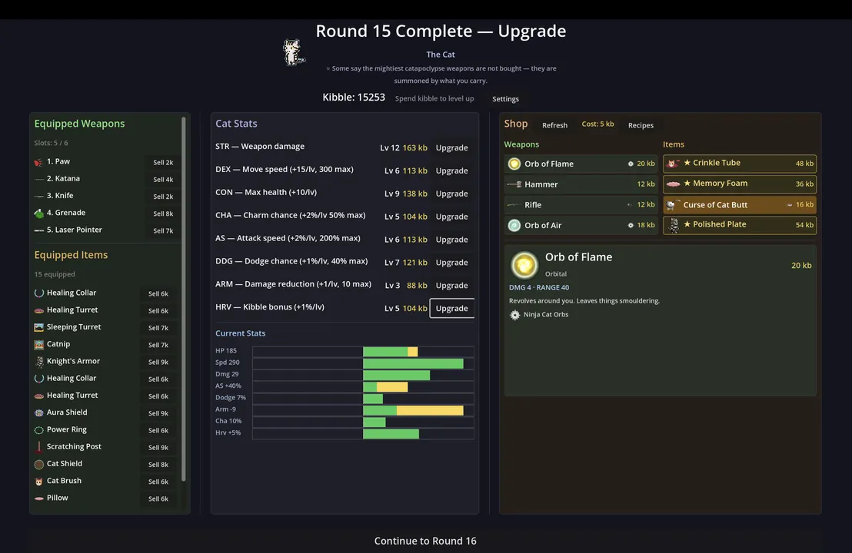Screen dimensions: 852x553
Task: Upgrade the HRV kibble bonus stat
Action: [451, 308]
